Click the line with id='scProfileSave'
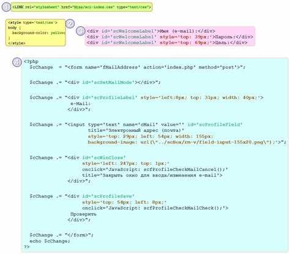 click(x=82, y=196)
